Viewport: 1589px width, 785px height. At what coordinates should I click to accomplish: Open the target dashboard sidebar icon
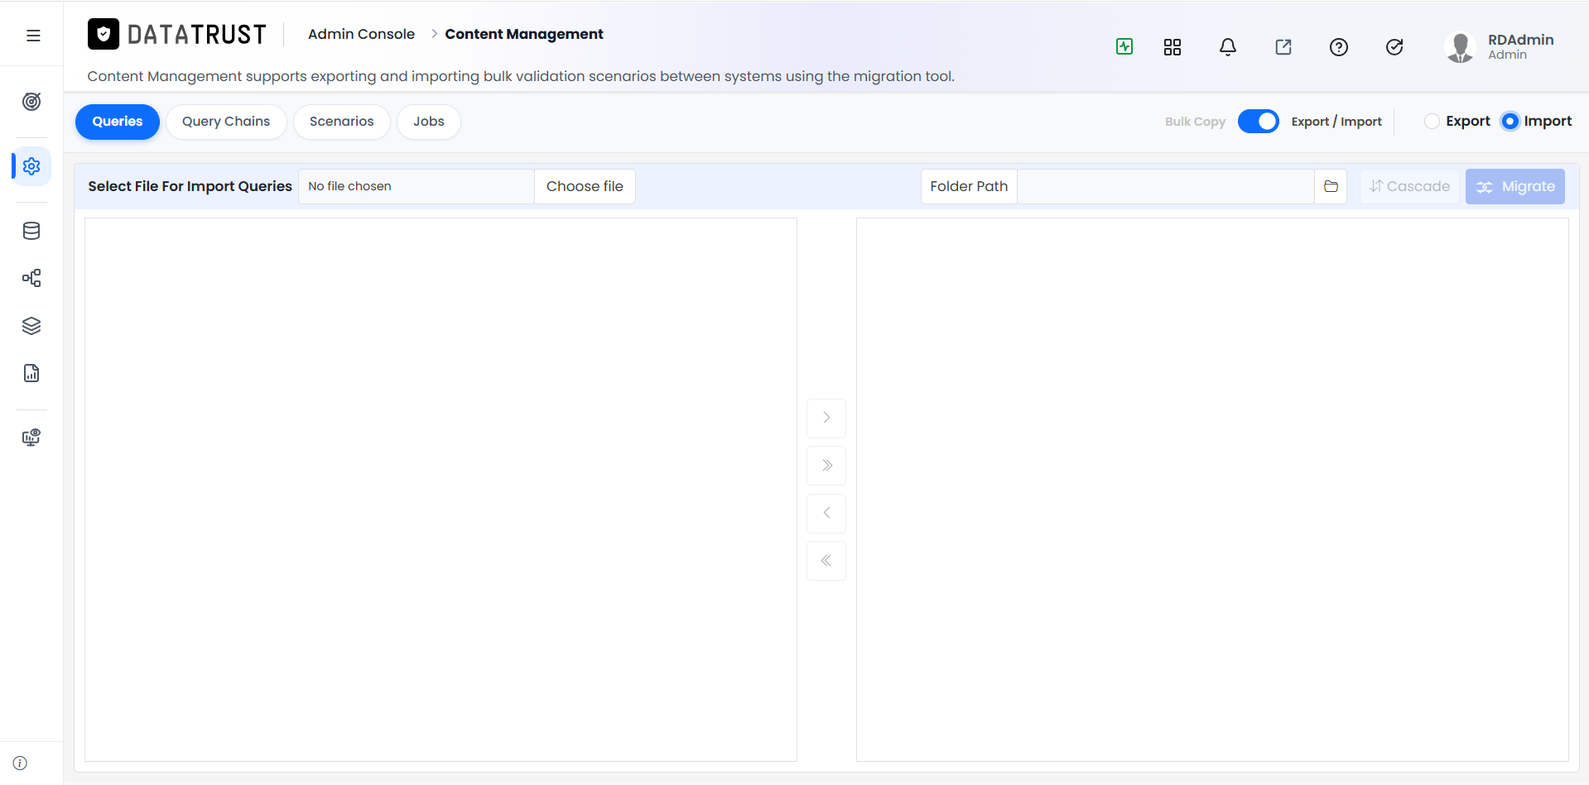point(31,102)
